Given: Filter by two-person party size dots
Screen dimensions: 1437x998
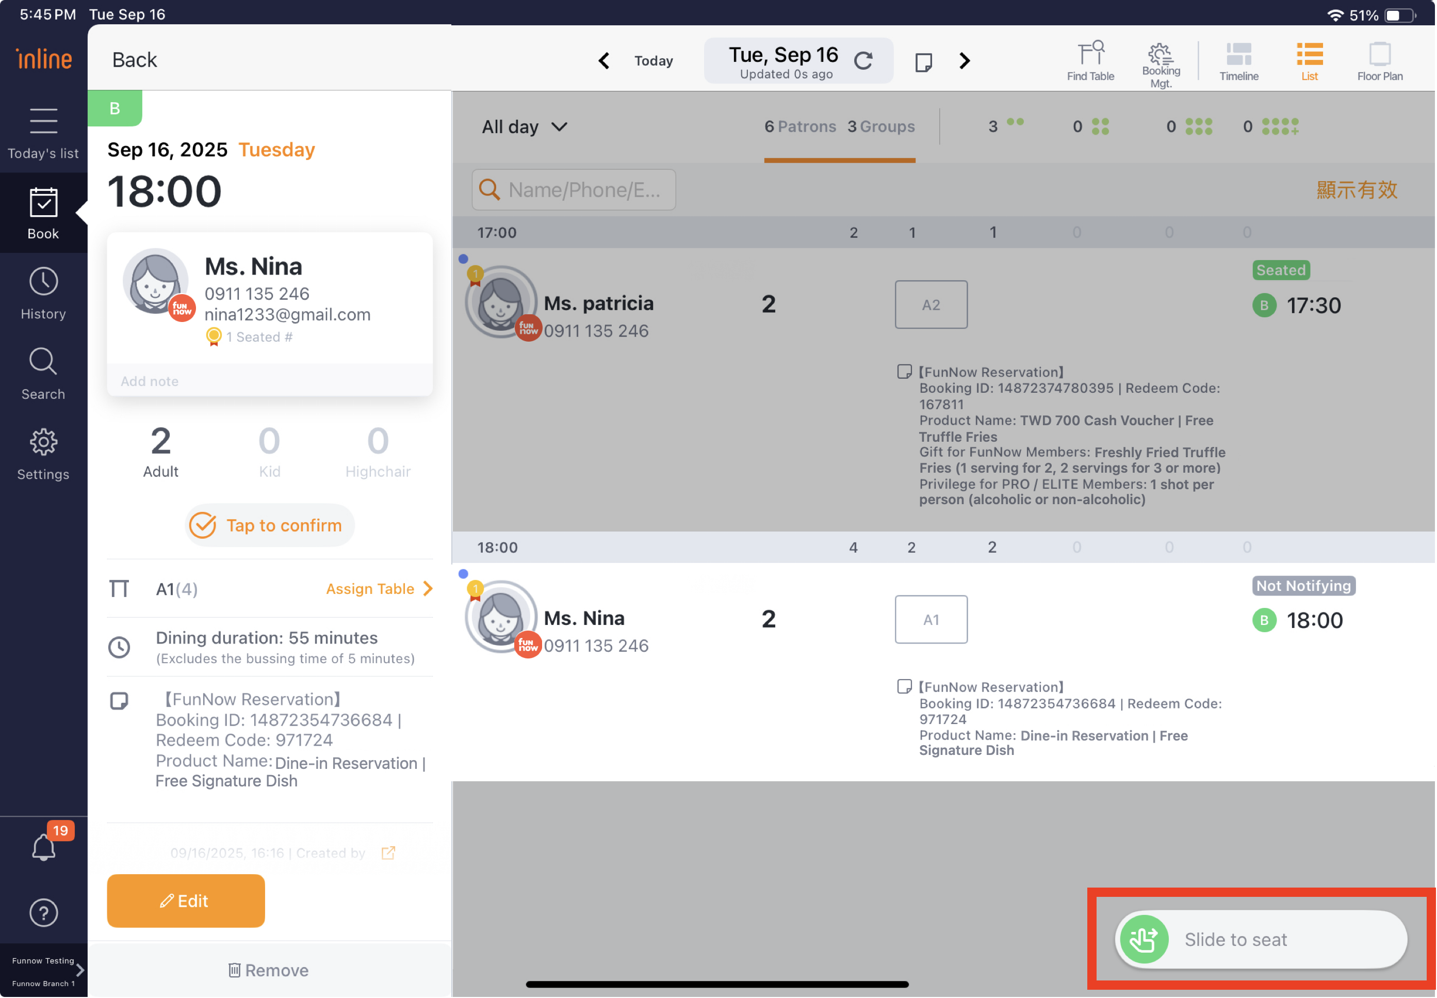Looking at the screenshot, I should click(x=1006, y=126).
